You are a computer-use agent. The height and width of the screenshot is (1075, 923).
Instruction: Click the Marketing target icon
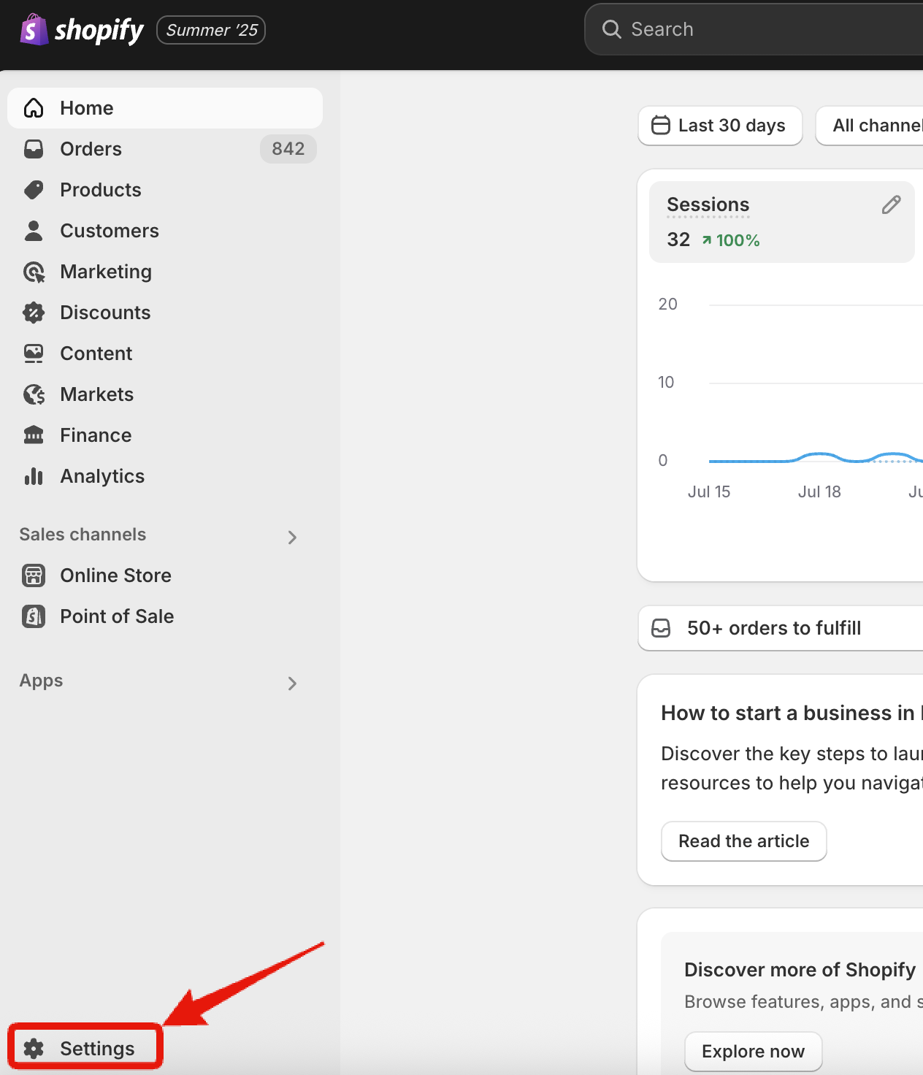click(34, 272)
